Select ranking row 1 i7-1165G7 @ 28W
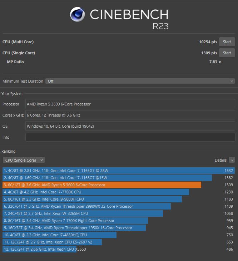 [x=119, y=171]
